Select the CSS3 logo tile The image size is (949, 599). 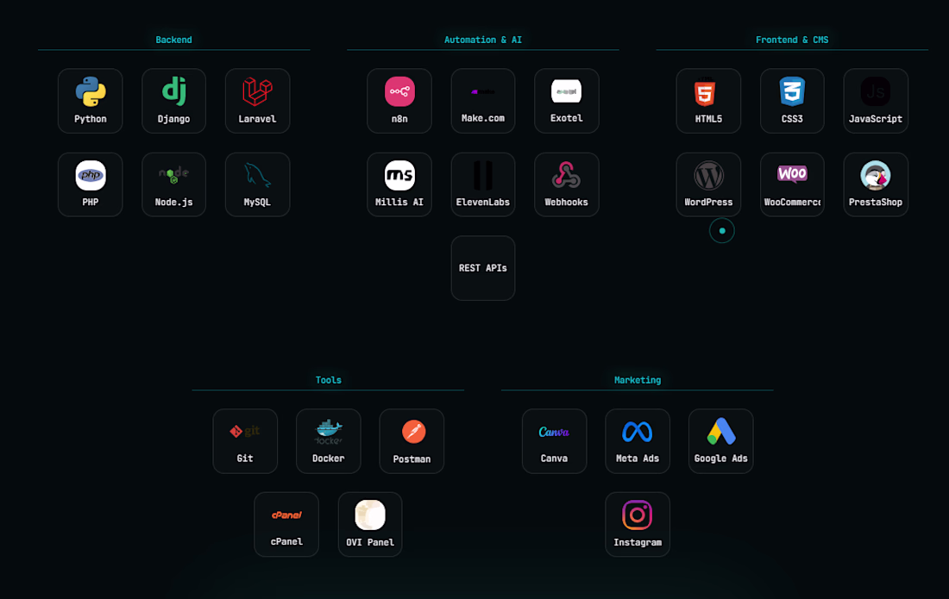coord(792,101)
